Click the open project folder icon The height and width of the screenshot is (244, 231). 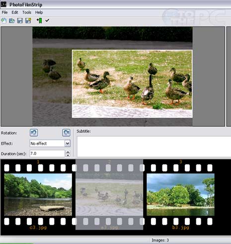click(12, 20)
